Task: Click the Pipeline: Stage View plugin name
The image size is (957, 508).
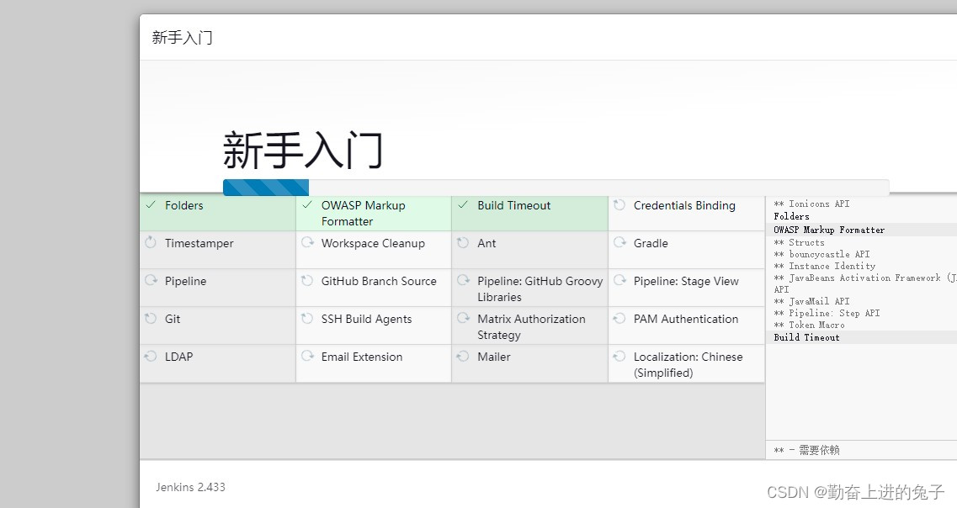Action: (686, 281)
